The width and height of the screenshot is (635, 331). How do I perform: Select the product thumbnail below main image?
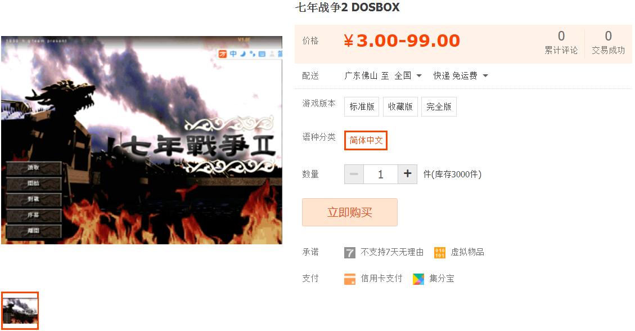[20, 311]
